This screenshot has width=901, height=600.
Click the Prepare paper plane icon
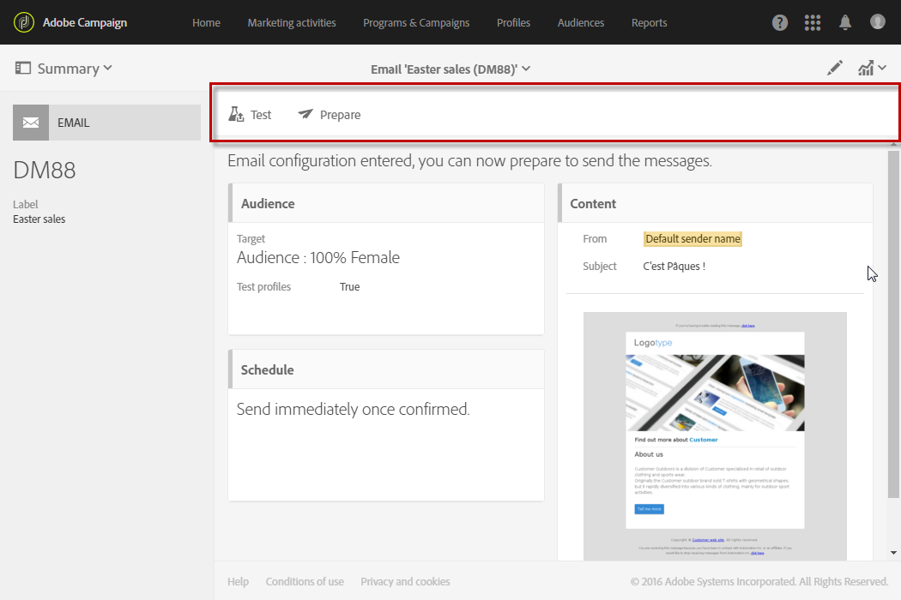click(305, 114)
